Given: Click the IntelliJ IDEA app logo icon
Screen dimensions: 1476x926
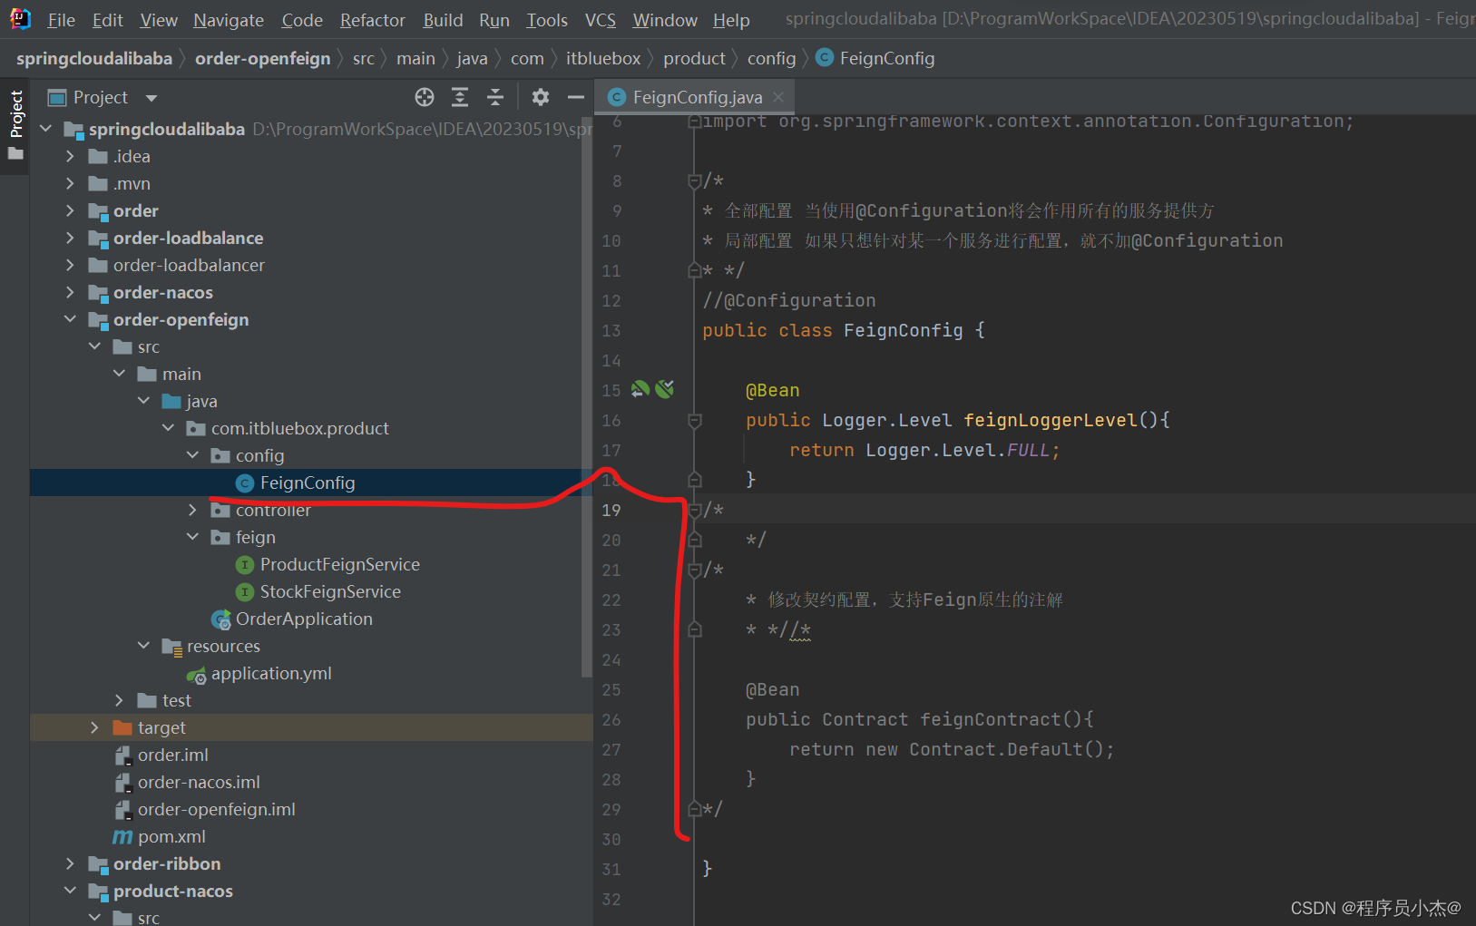Looking at the screenshot, I should 19,18.
